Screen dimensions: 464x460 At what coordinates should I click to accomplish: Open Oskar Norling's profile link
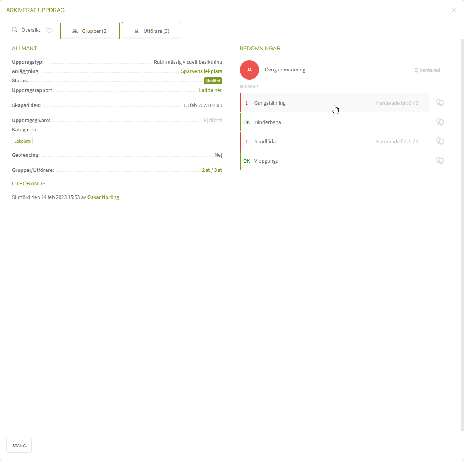[x=103, y=197]
